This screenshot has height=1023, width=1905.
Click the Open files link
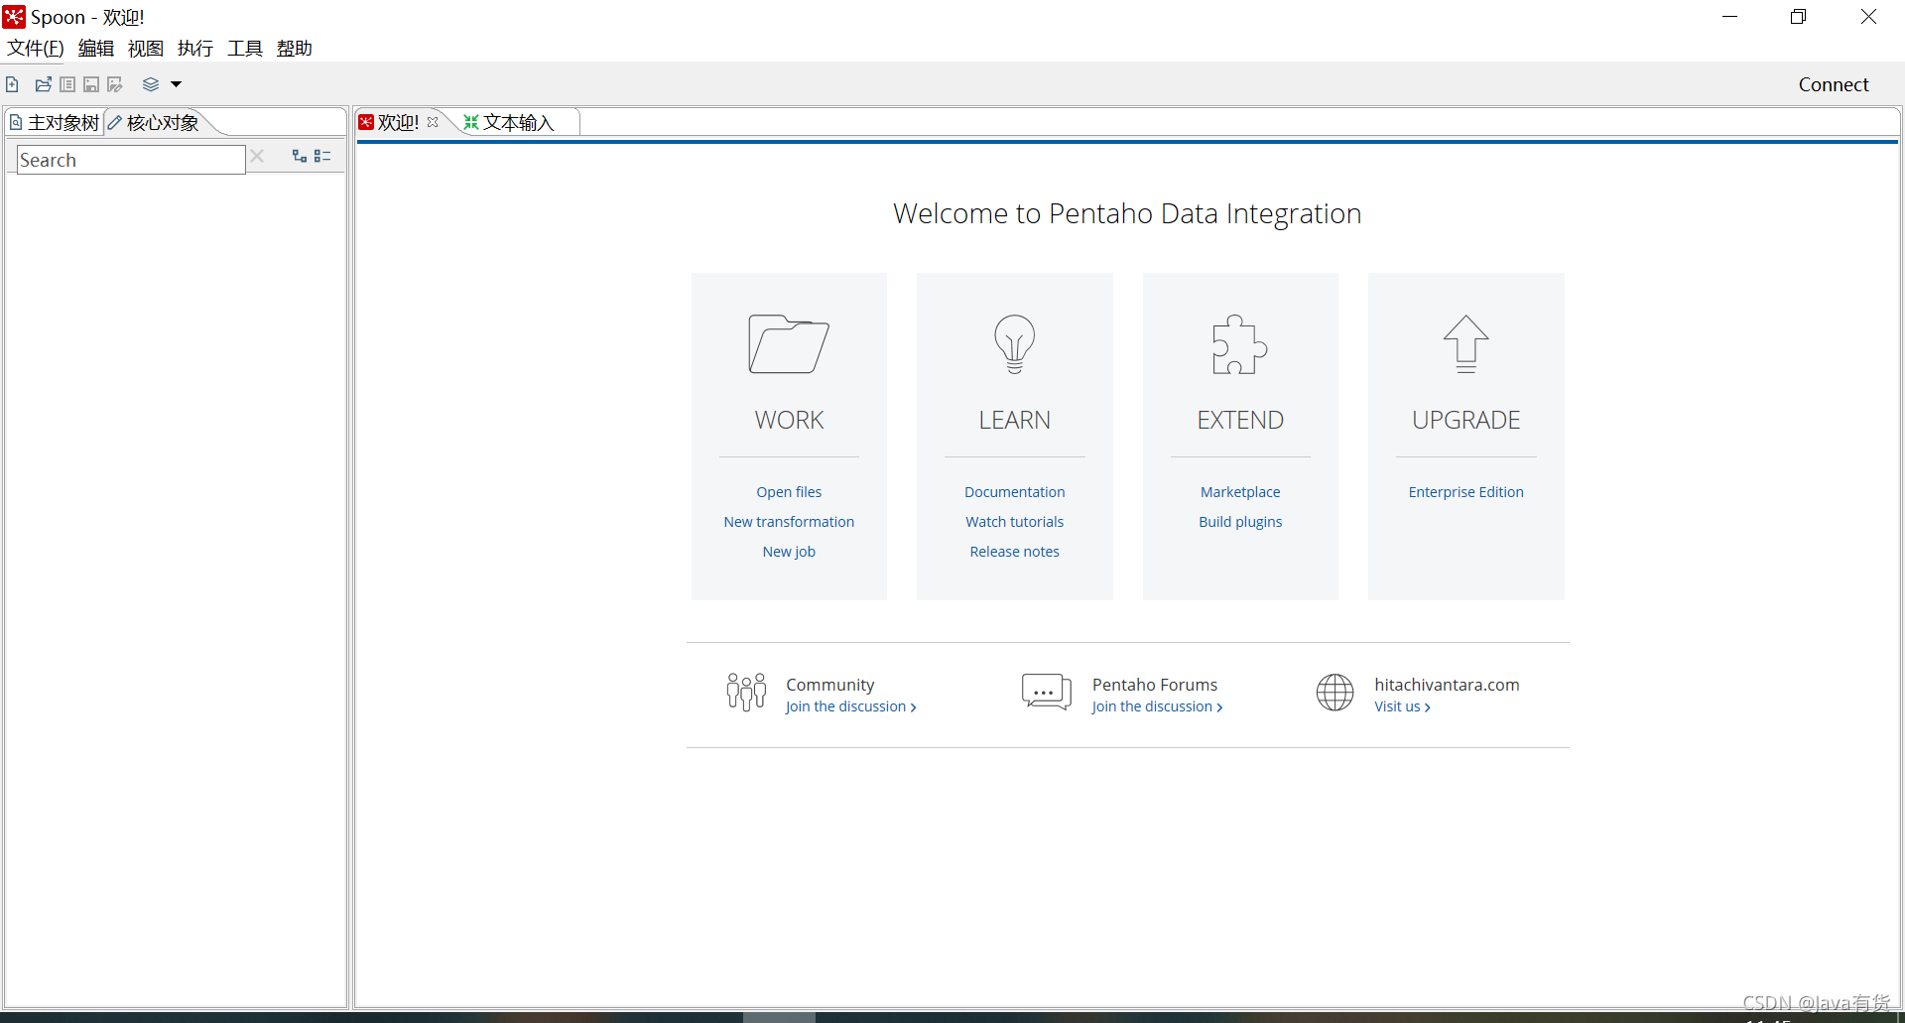coord(789,492)
